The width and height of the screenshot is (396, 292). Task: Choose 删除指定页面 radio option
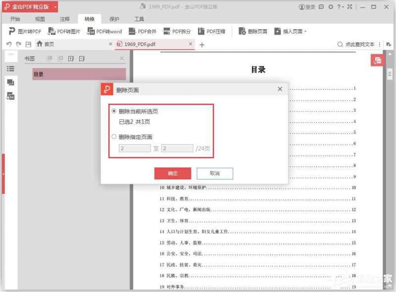click(114, 136)
